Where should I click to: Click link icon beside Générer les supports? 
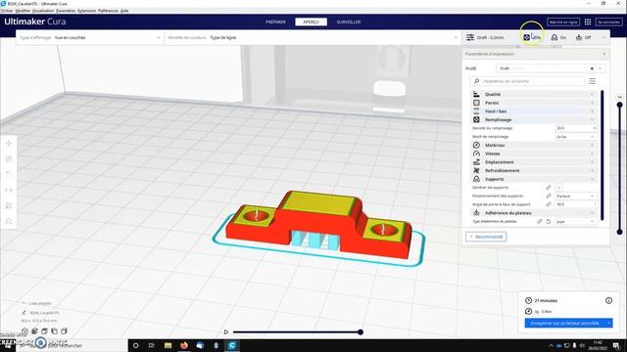coord(549,187)
